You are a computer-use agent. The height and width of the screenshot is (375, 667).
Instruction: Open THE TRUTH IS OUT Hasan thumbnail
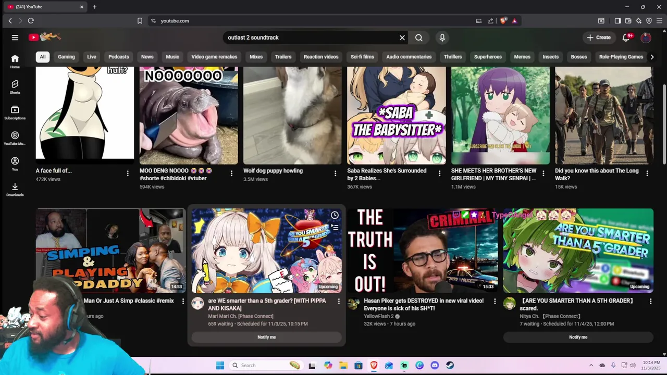pyautogui.click(x=423, y=251)
